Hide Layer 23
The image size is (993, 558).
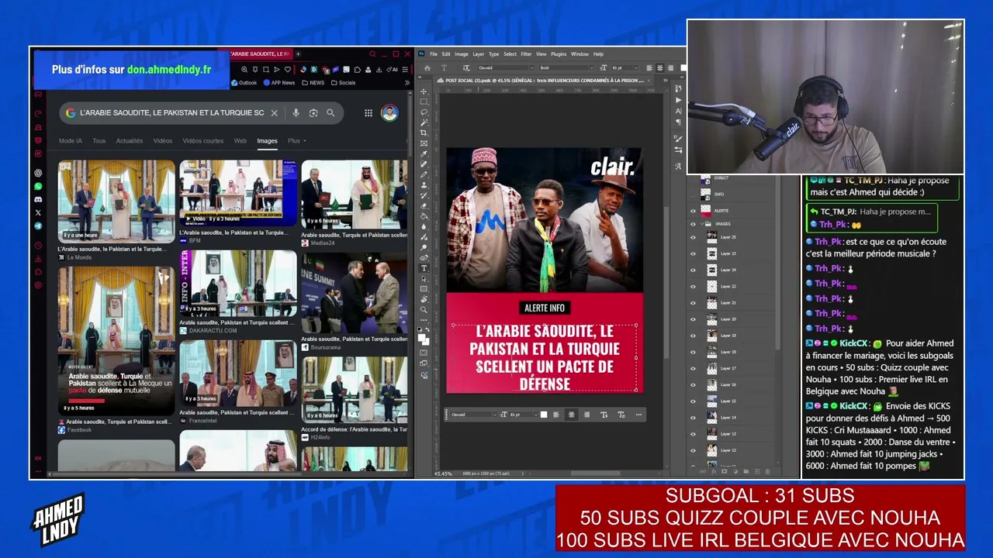pos(694,253)
